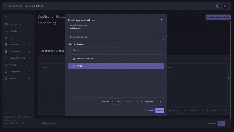Go to next page in dialog pagination
This screenshot has width=234, height=132.
[x=156, y=102]
